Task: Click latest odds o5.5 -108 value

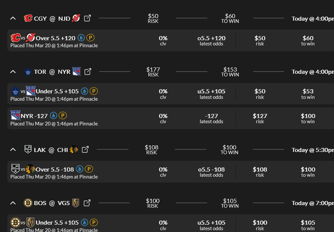Action: coord(211,170)
